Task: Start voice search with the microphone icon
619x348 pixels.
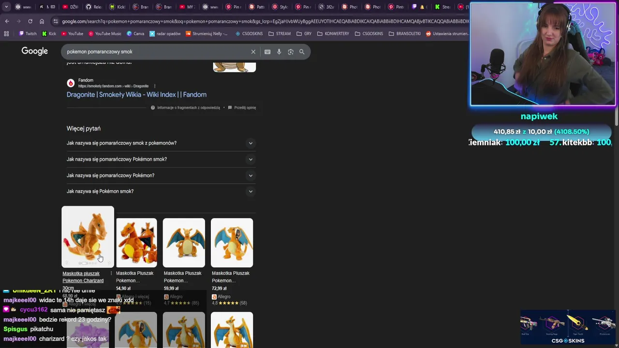Action: pos(279,52)
